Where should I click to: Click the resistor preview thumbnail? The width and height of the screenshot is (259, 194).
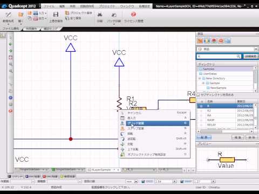pos(227,160)
